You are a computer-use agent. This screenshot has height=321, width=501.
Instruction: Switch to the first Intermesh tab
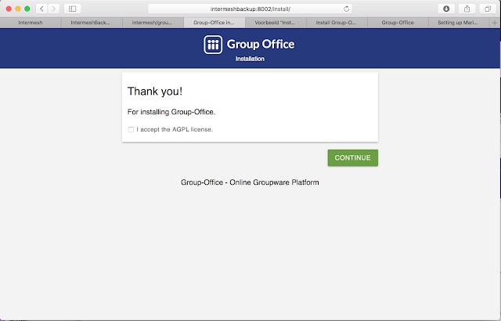(31, 23)
